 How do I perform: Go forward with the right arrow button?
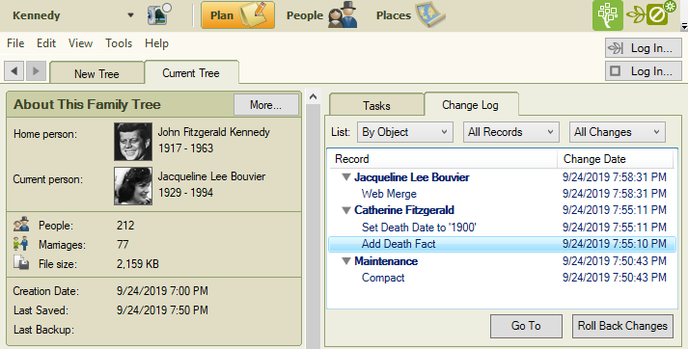(x=36, y=71)
